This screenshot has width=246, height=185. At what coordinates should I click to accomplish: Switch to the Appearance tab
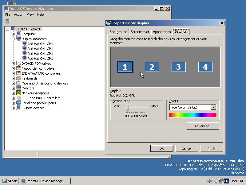(x=162, y=32)
